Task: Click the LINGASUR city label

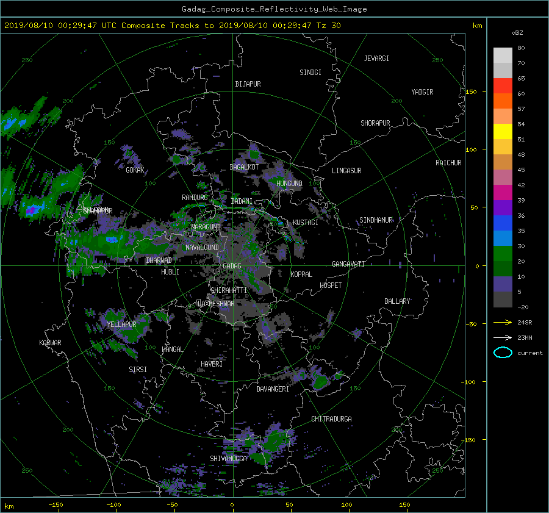Action: click(346, 171)
